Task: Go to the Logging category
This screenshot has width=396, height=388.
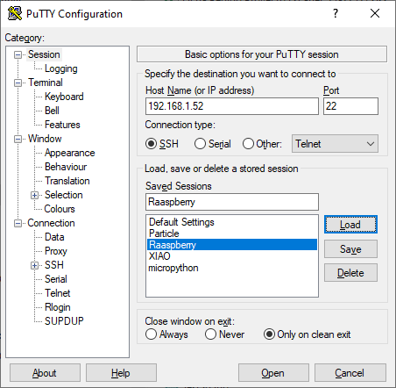Action: pyautogui.click(x=61, y=68)
